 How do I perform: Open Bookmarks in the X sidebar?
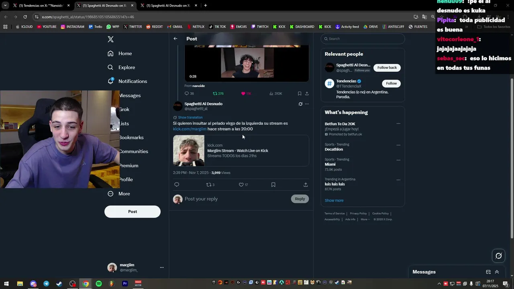coord(131,137)
